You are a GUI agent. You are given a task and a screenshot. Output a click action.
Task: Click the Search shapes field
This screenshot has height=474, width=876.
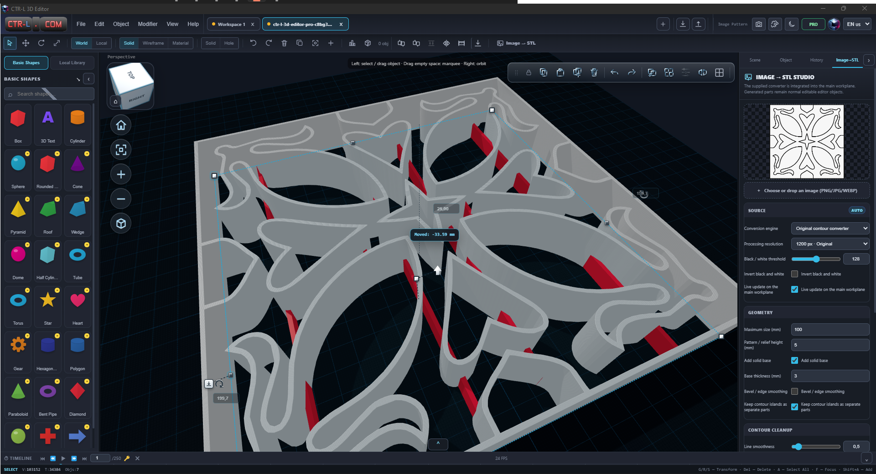[49, 94]
